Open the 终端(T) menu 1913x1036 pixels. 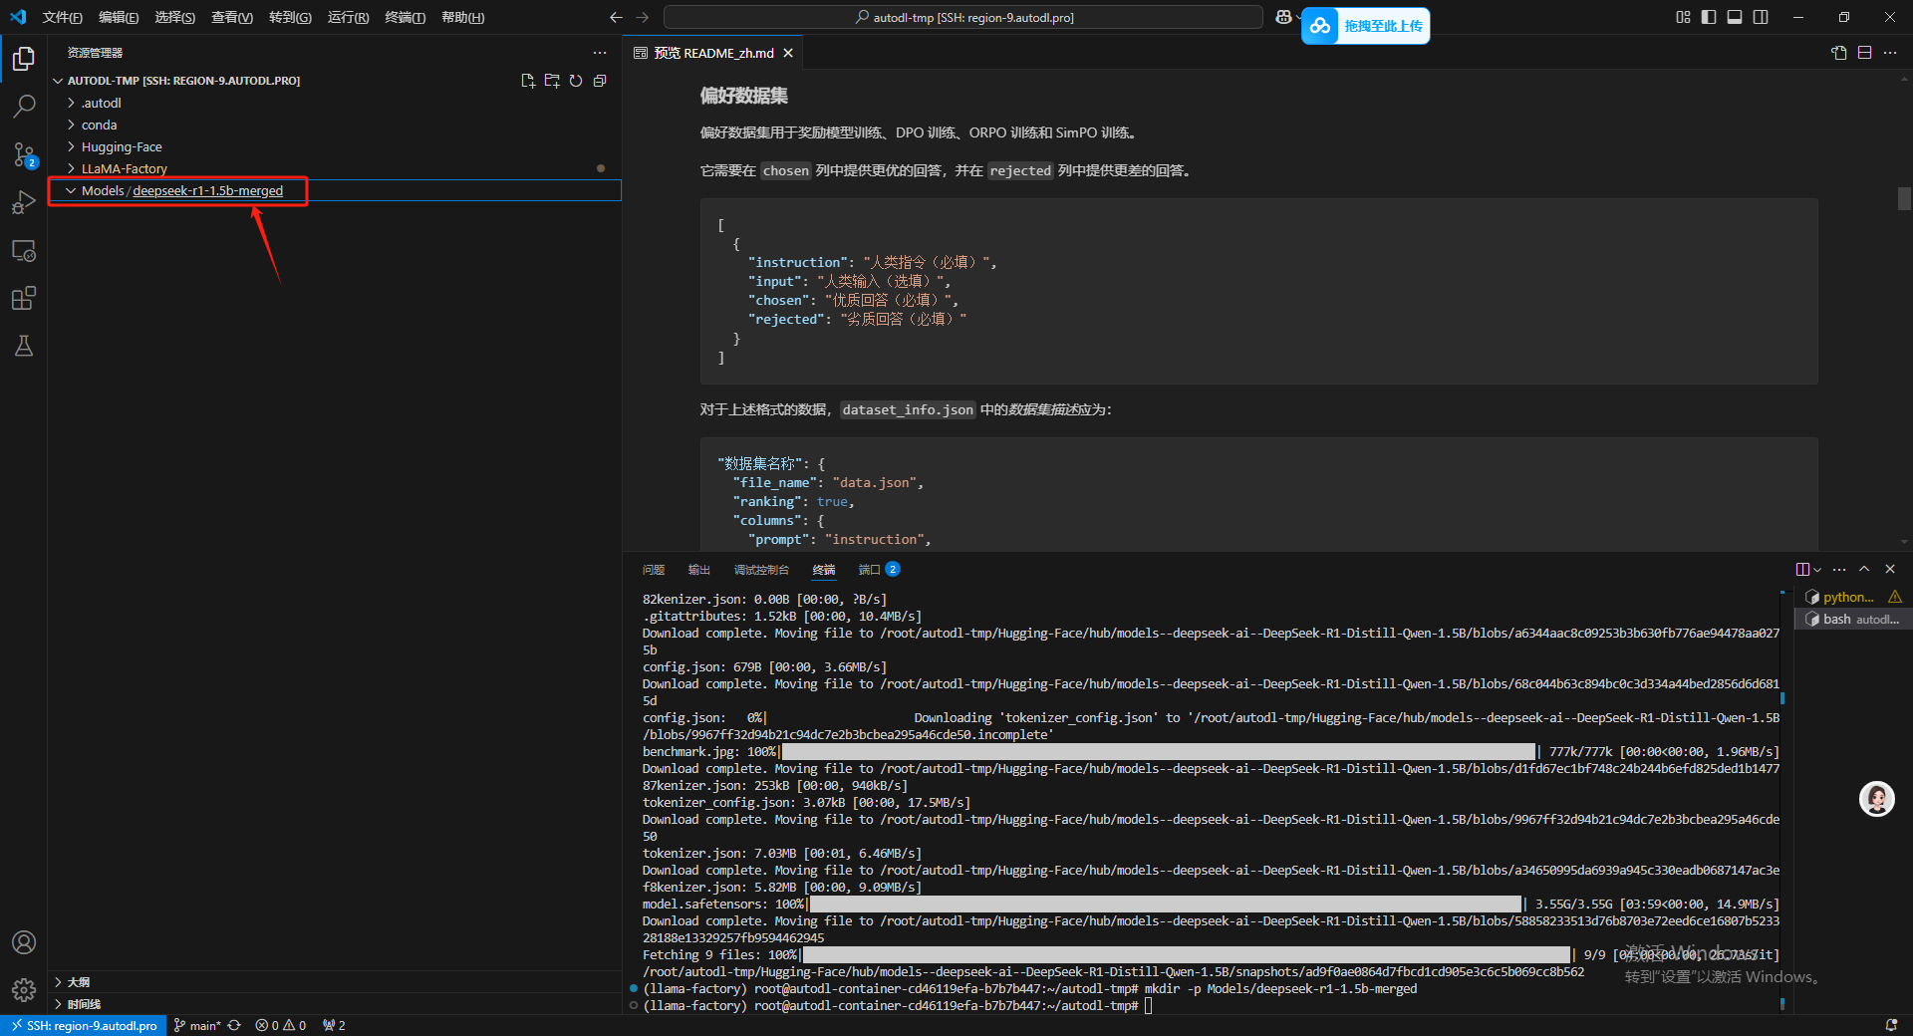point(406,17)
